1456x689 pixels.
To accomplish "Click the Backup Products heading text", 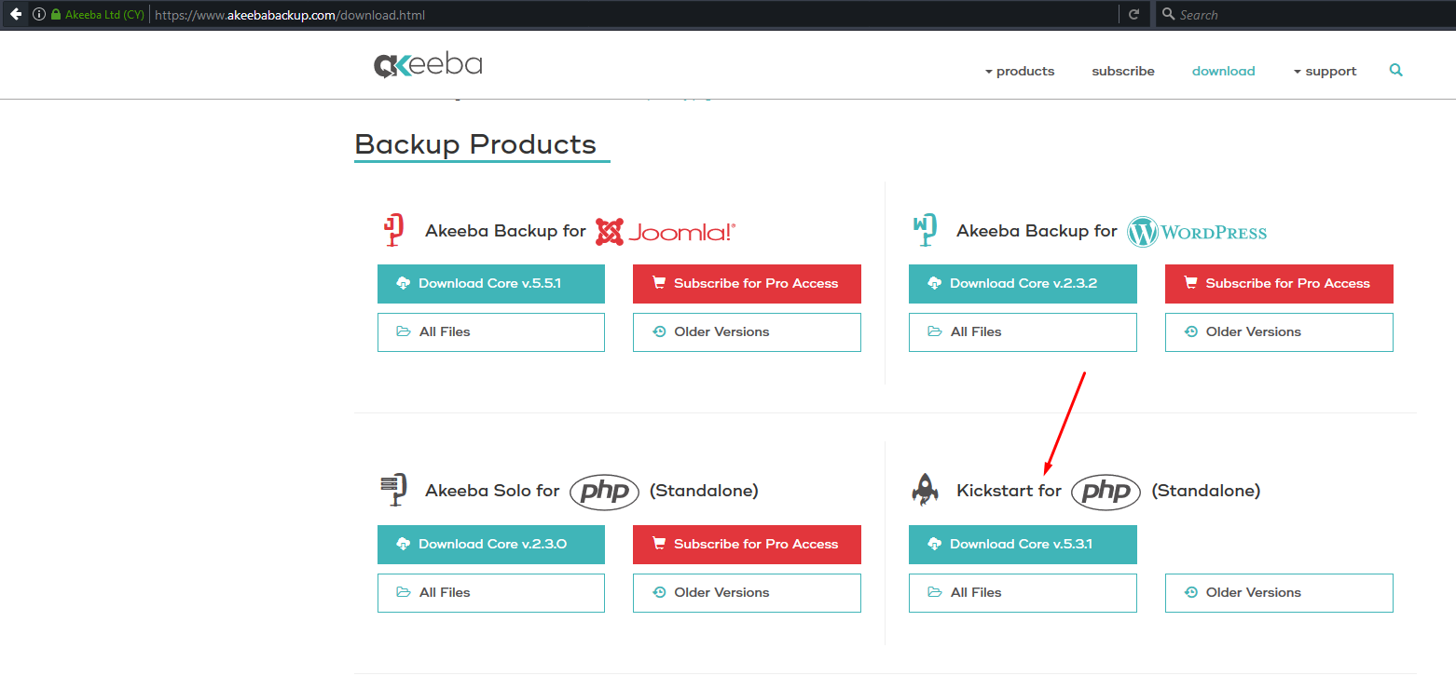I will click(x=475, y=144).
